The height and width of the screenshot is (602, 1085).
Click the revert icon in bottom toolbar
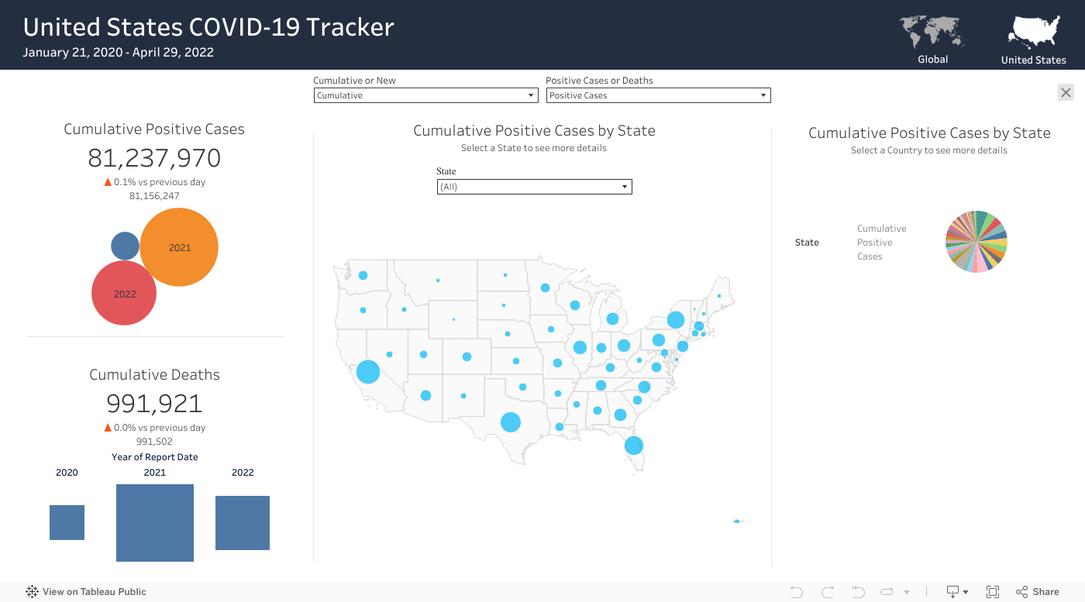coord(858,592)
